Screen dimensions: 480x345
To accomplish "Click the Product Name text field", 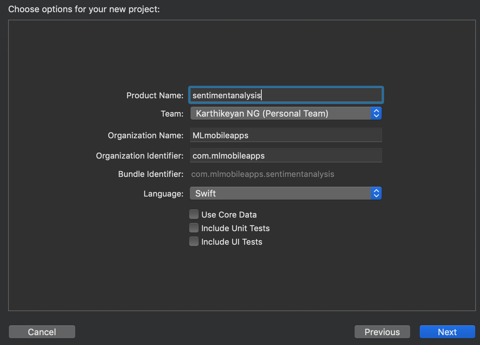I will click(x=286, y=95).
